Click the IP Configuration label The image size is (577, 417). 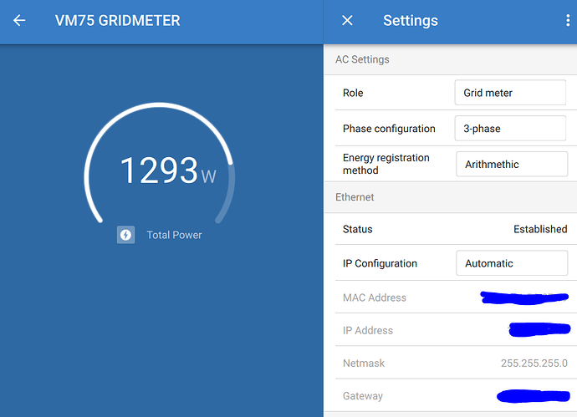[x=380, y=263]
